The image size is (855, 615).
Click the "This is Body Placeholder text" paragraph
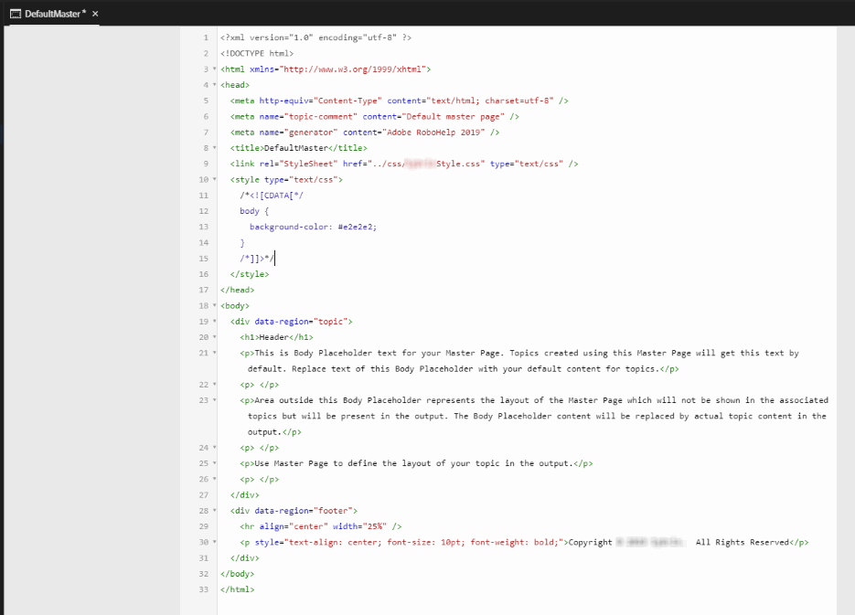tap(519, 361)
